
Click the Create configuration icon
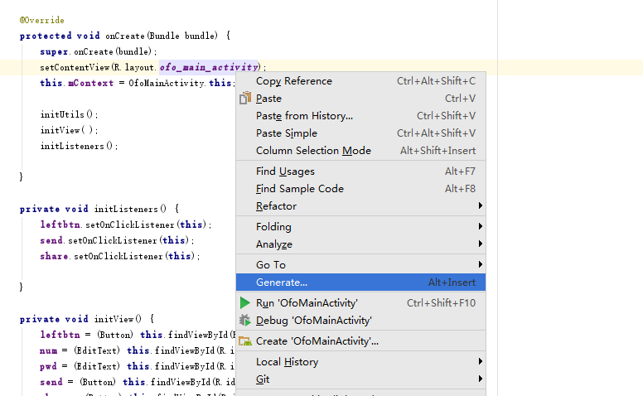click(244, 341)
